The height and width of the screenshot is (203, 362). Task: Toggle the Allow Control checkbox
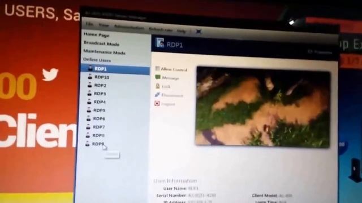157,69
